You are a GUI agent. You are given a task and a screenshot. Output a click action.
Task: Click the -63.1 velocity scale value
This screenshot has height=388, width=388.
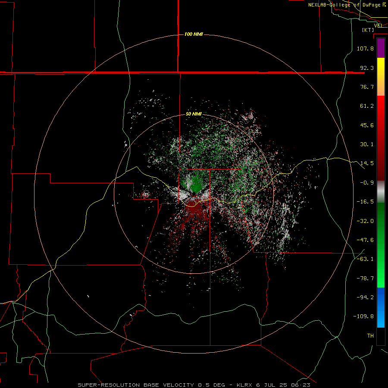(365, 259)
